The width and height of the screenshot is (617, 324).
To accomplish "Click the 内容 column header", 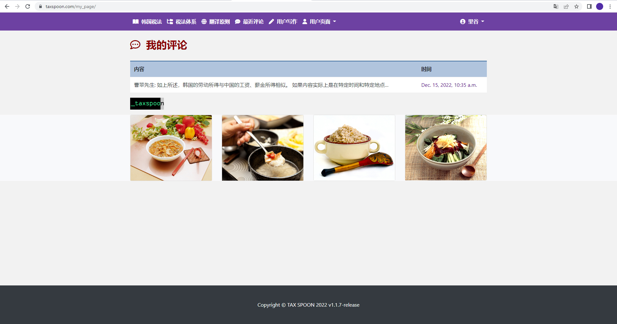I will click(x=139, y=69).
